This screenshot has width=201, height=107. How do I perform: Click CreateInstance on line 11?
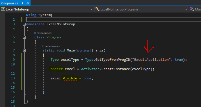click(x=116, y=69)
